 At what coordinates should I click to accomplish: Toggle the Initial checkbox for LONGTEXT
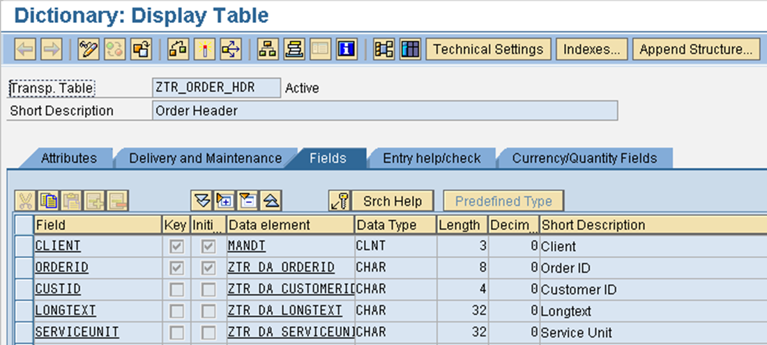point(208,311)
